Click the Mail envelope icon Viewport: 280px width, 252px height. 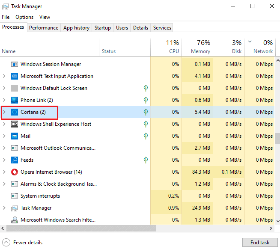[15, 136]
